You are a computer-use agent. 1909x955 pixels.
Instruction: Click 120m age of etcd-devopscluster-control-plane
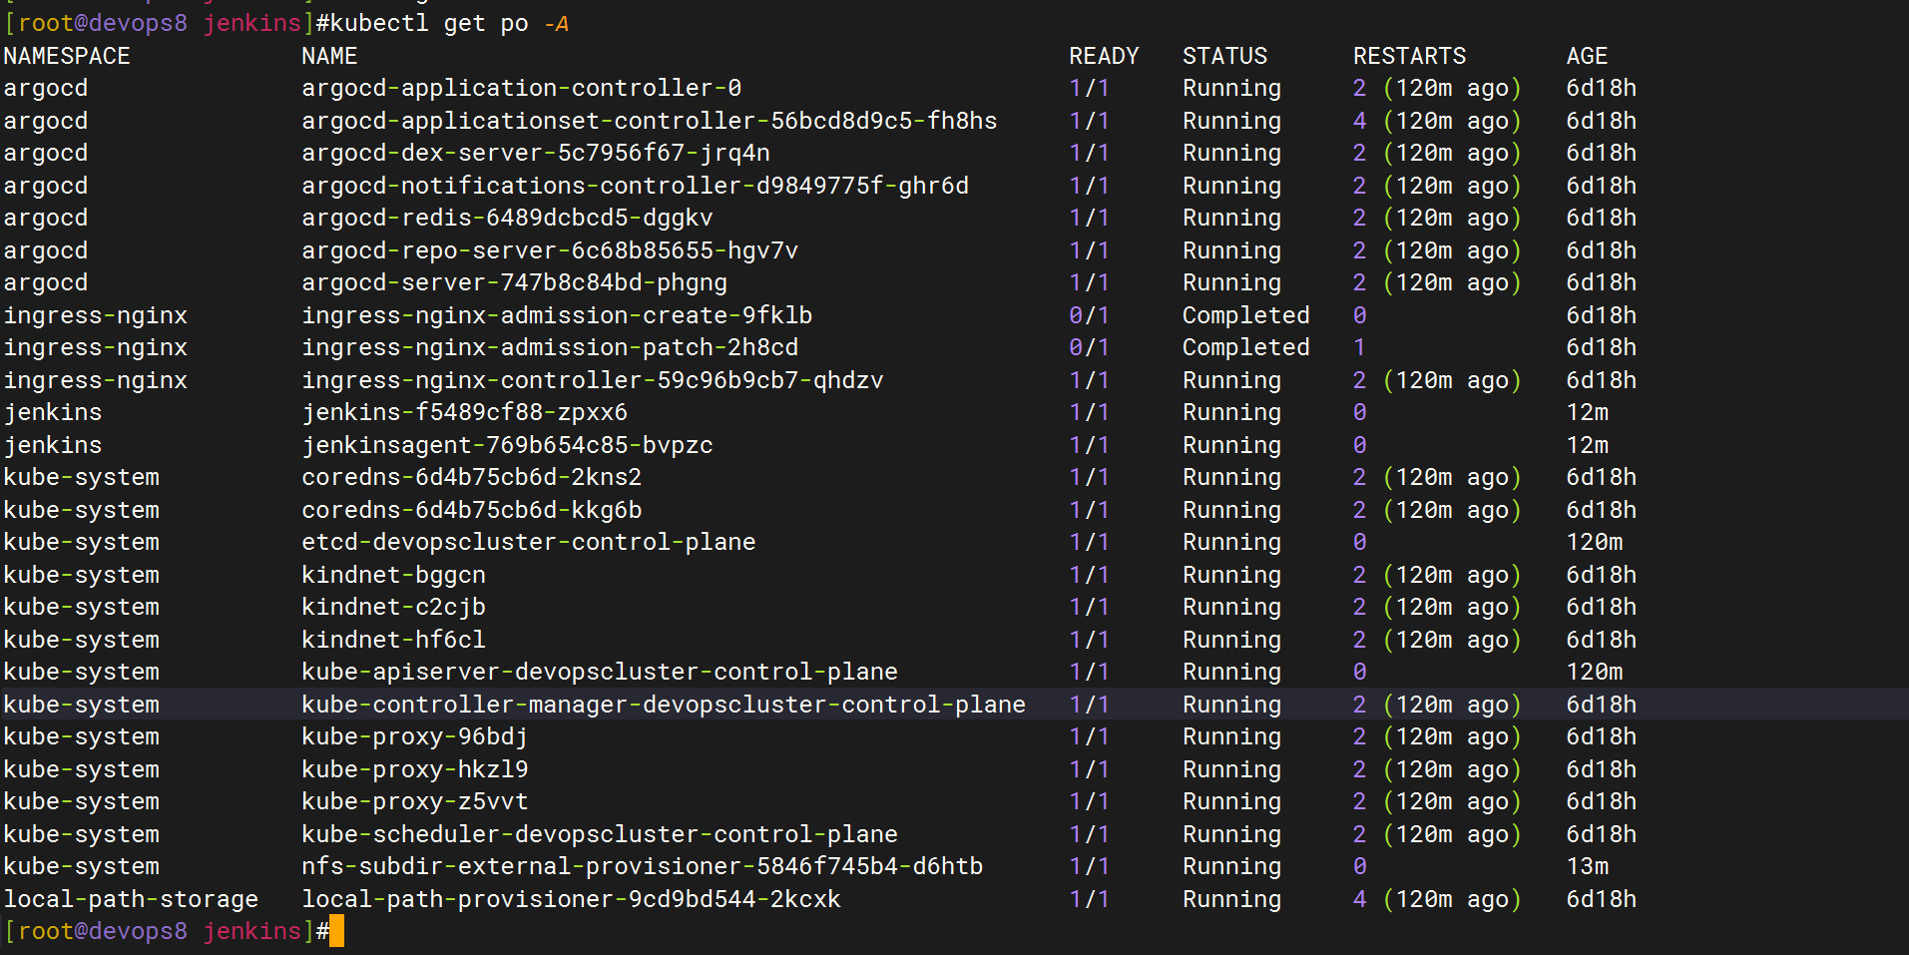click(x=1594, y=542)
